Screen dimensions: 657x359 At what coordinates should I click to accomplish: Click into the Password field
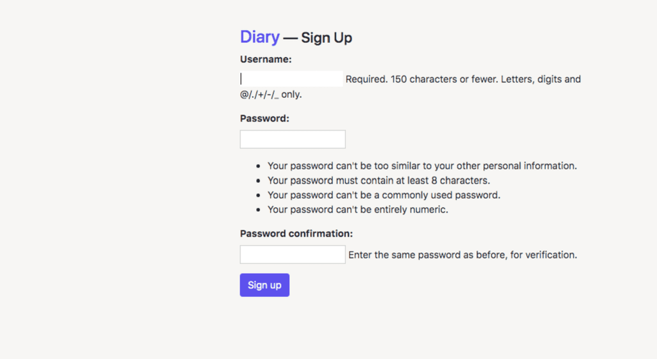click(x=293, y=140)
